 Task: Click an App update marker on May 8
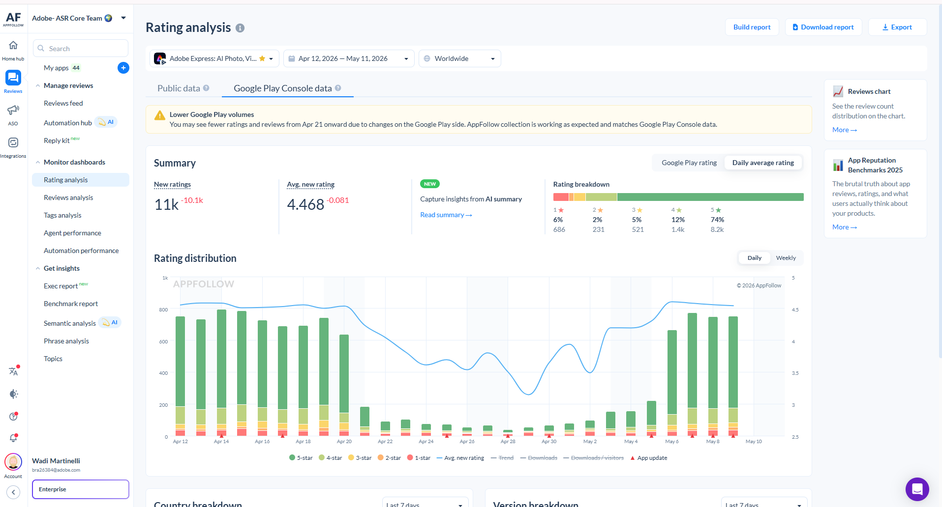point(713,436)
